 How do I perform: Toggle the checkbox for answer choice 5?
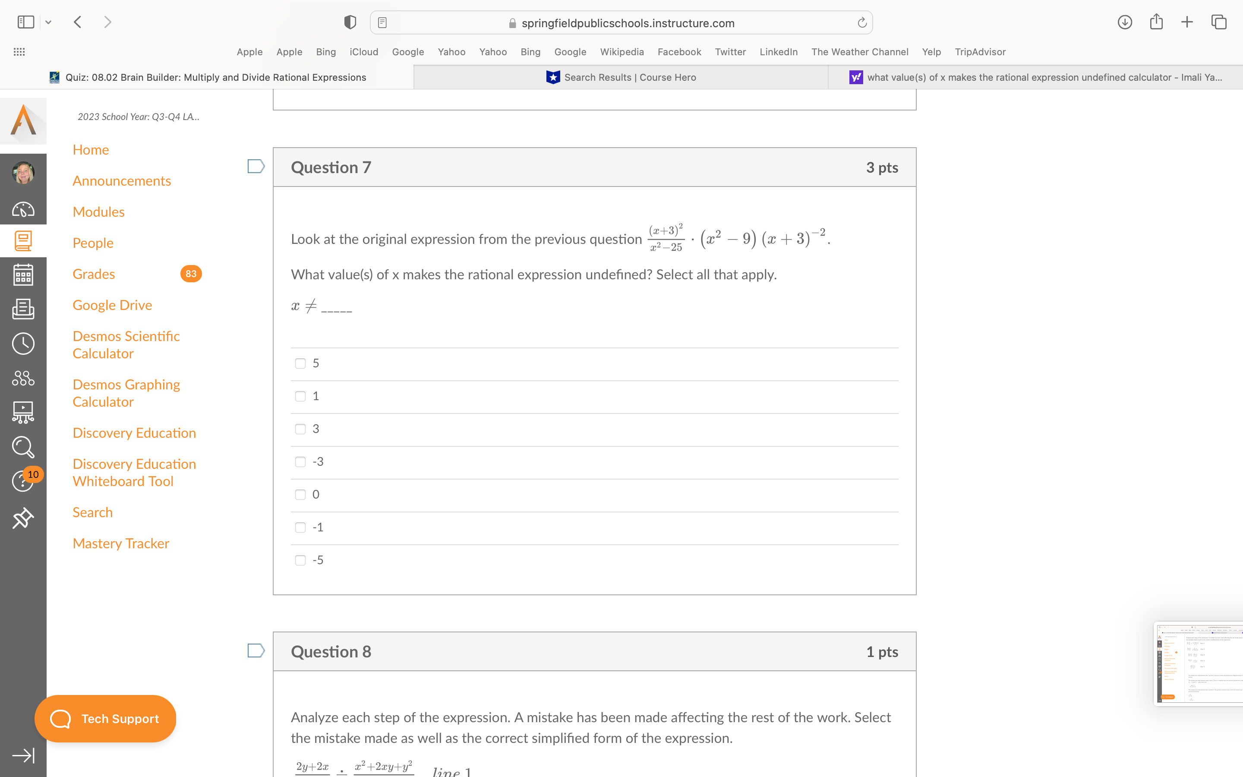click(x=300, y=363)
